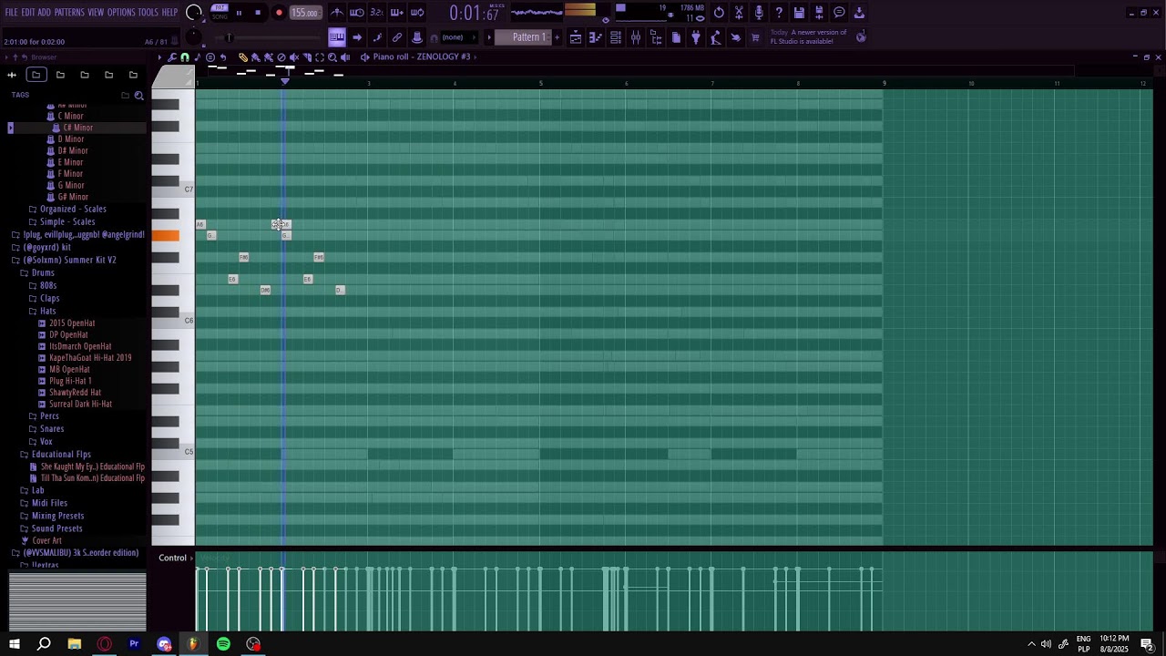Expand the Claps folder
1166x656 pixels.
coord(49,298)
